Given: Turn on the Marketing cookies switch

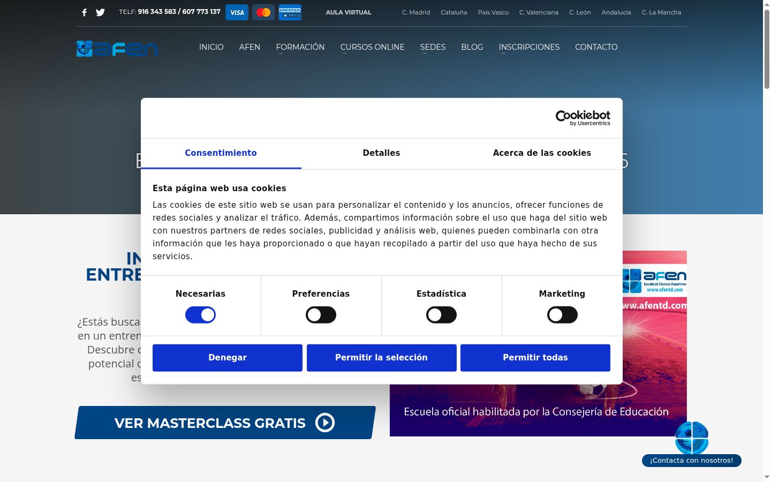Looking at the screenshot, I should (562, 315).
